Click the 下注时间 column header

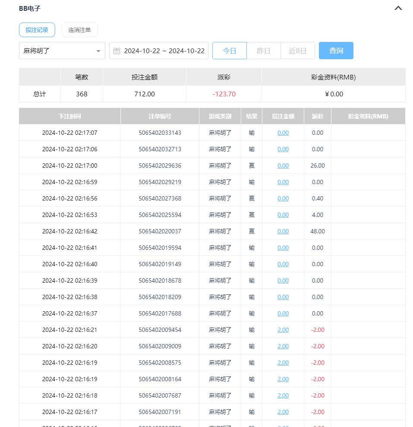point(70,116)
